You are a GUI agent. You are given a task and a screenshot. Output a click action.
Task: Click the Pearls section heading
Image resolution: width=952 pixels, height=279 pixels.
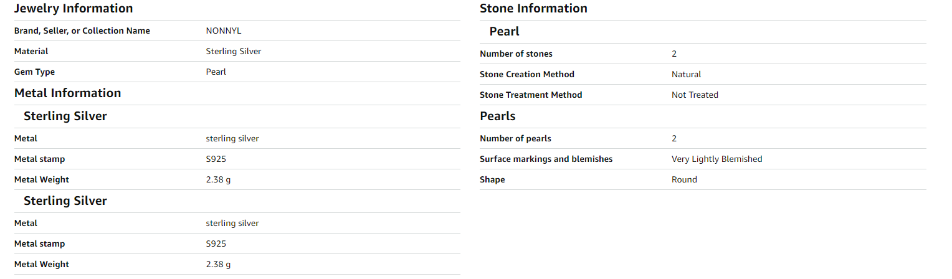498,116
